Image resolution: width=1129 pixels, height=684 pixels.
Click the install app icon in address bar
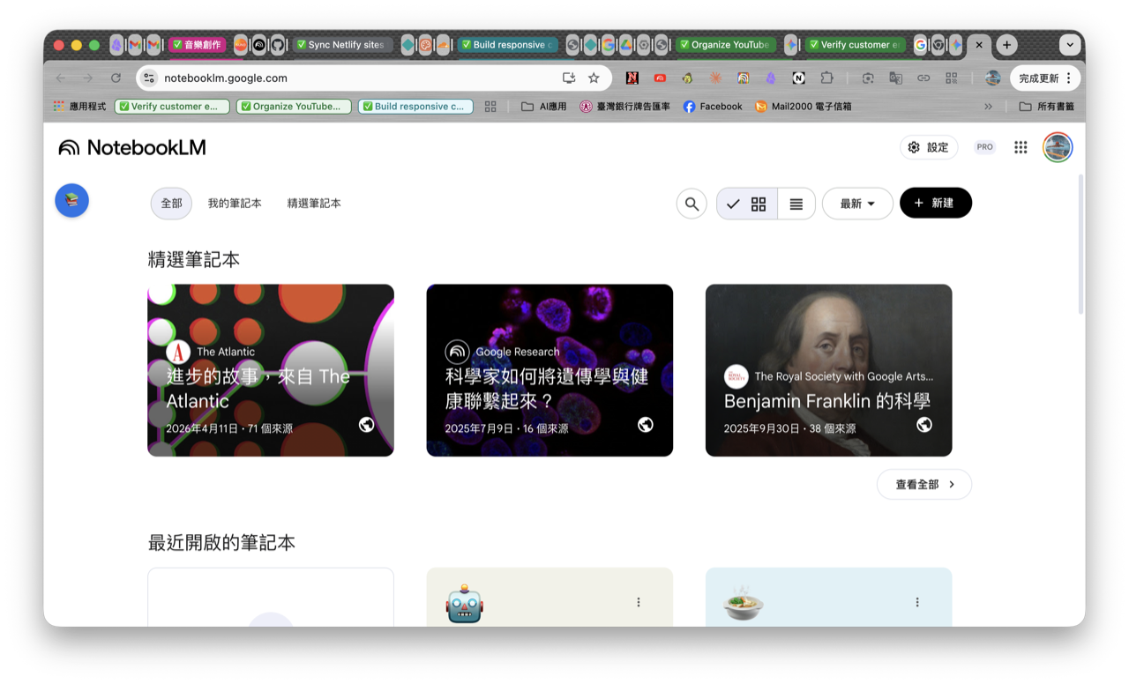569,78
